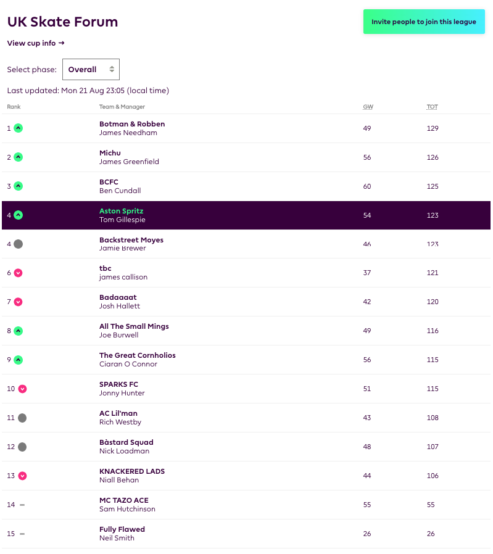Screen dimensions: 493x554
Task: Open the Select phase dropdown
Action: [x=91, y=70]
